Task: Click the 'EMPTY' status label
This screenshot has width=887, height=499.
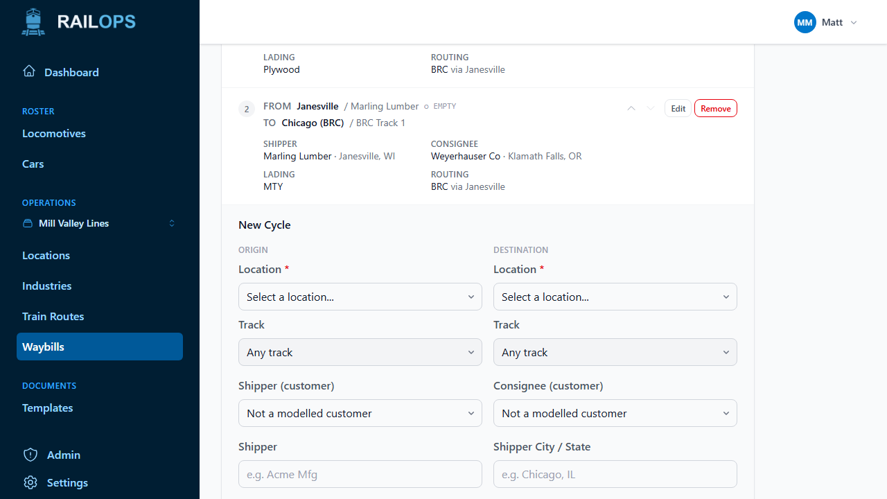Action: coord(445,106)
